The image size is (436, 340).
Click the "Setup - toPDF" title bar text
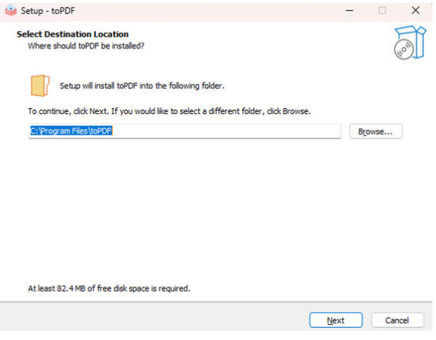tap(48, 11)
